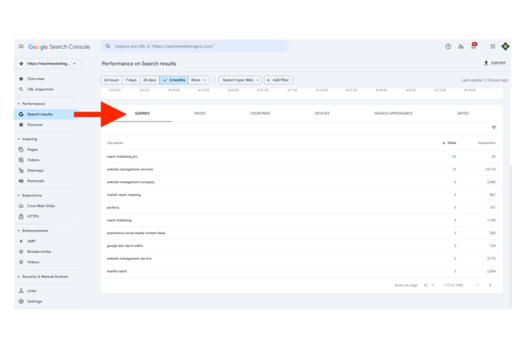This screenshot has height=350, width=525.
Task: Open the Help question mark icon
Action: (448, 47)
